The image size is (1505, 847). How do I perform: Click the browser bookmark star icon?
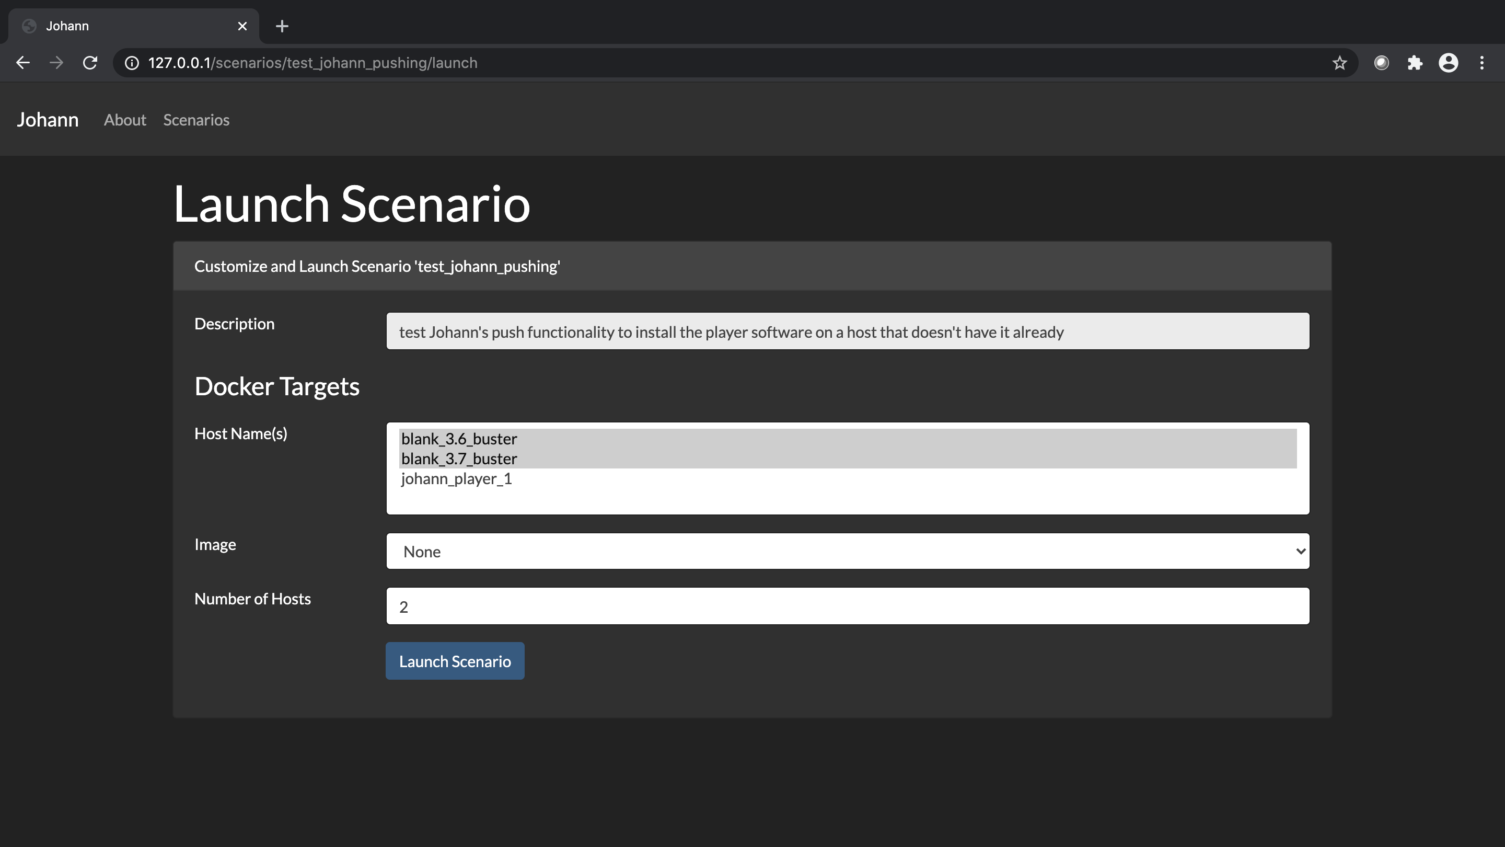click(x=1340, y=63)
